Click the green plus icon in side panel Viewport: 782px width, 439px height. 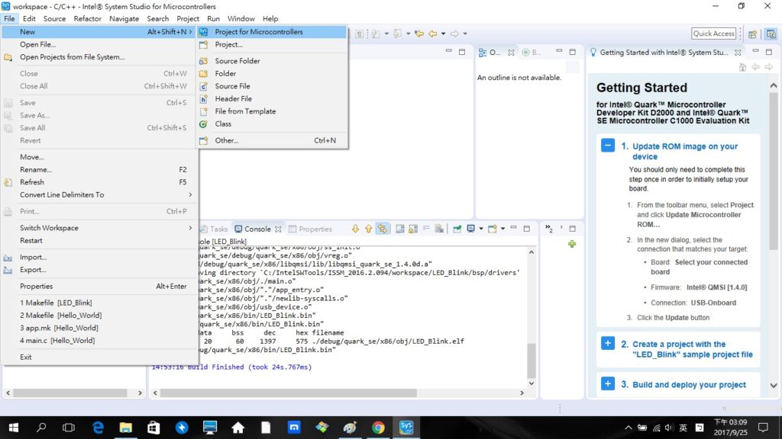click(x=571, y=244)
